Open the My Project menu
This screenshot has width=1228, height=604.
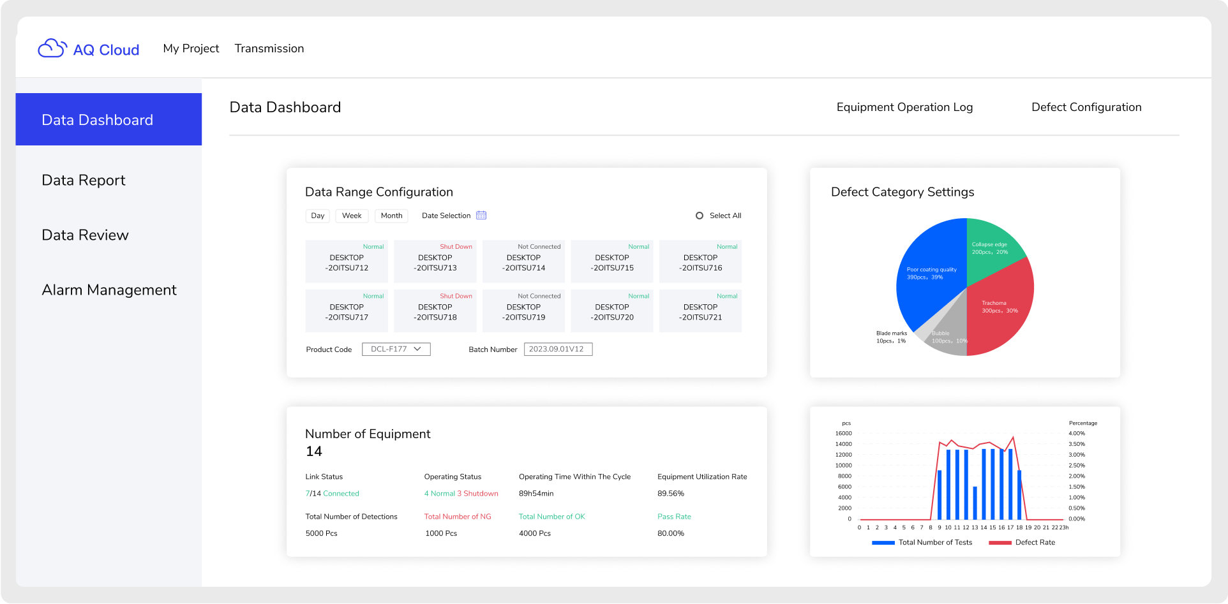(191, 48)
